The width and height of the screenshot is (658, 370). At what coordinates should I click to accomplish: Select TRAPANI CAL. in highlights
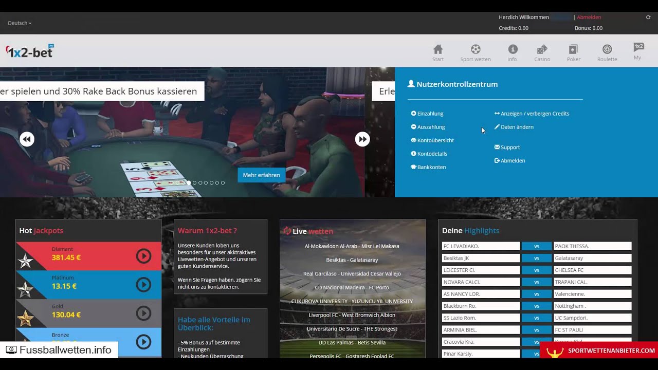tap(592, 282)
